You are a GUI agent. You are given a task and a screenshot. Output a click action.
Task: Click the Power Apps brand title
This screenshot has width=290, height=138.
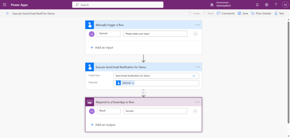[x=19, y=5]
